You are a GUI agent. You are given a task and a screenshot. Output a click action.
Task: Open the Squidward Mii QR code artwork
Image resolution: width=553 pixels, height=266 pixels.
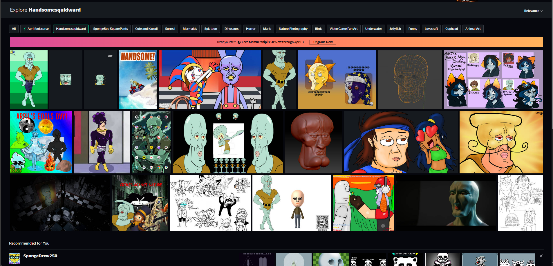pos(292,203)
